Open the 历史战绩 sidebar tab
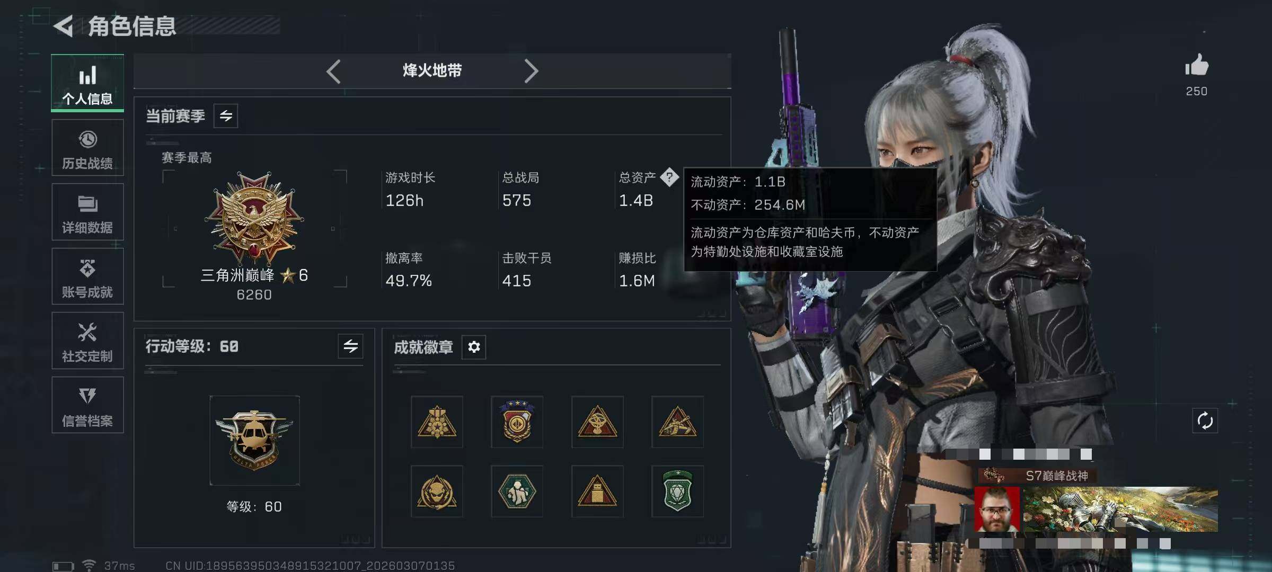 point(87,148)
